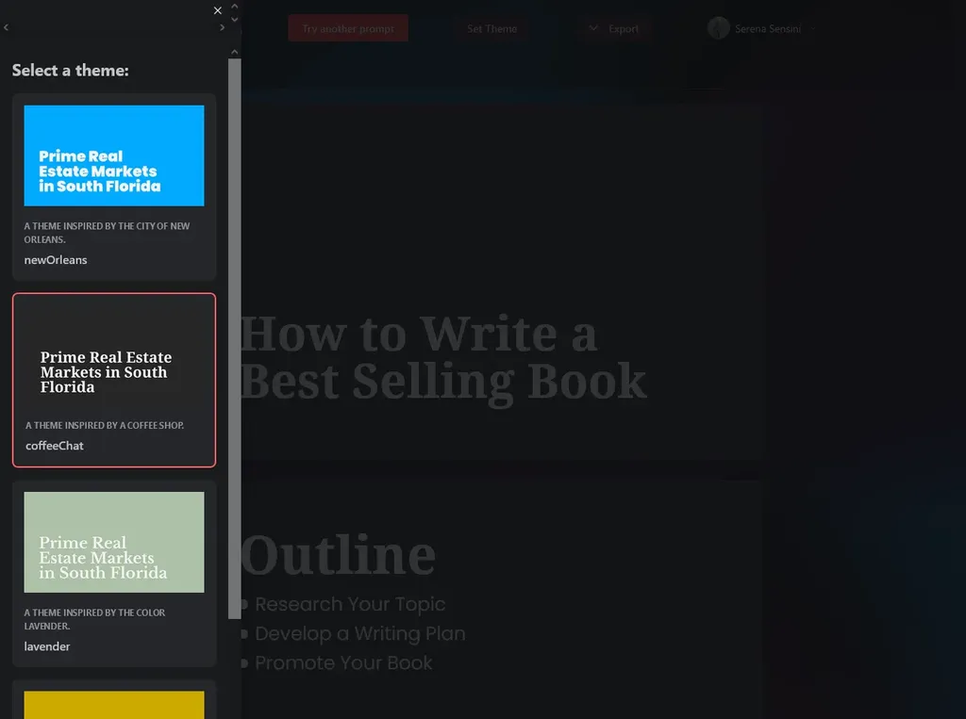This screenshot has height=719, width=966.
Task: Click the Set Theme button
Action: (491, 28)
